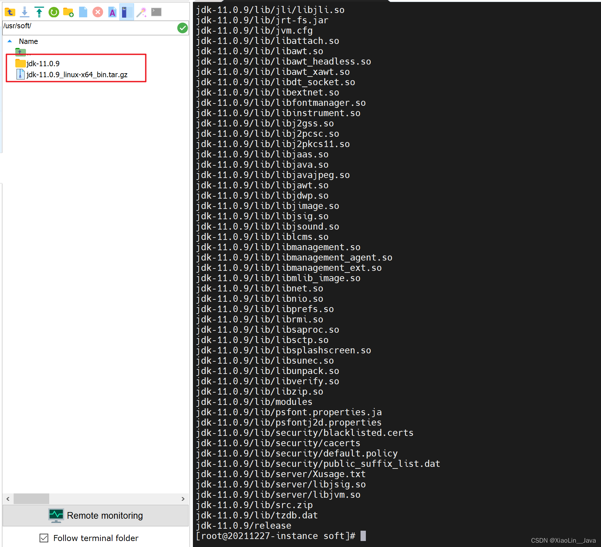Click the terminal line 'jdk-11.0.9/lib/tzdb.dat'

tap(257, 515)
